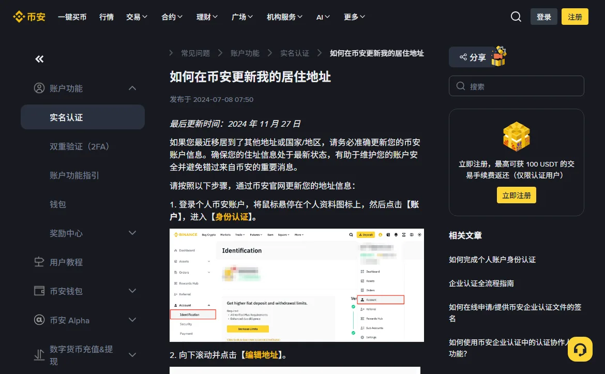The image size is (605, 374).
Task: Open the AI dropdown menu
Action: (x=323, y=17)
